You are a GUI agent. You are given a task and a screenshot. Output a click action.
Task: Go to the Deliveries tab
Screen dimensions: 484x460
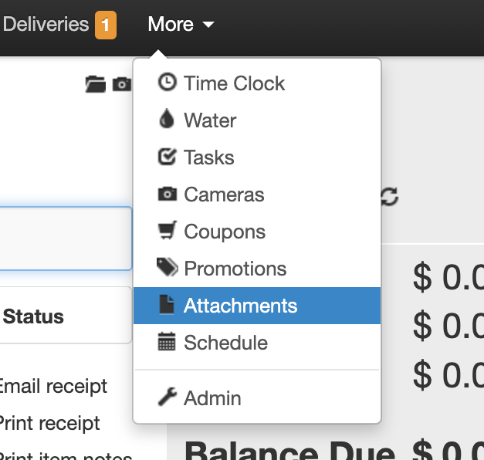point(45,25)
